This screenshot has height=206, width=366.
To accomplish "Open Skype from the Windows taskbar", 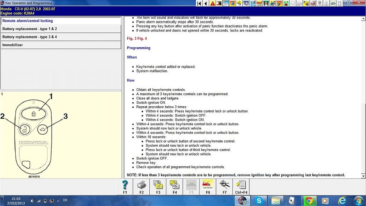I will tap(259, 201).
